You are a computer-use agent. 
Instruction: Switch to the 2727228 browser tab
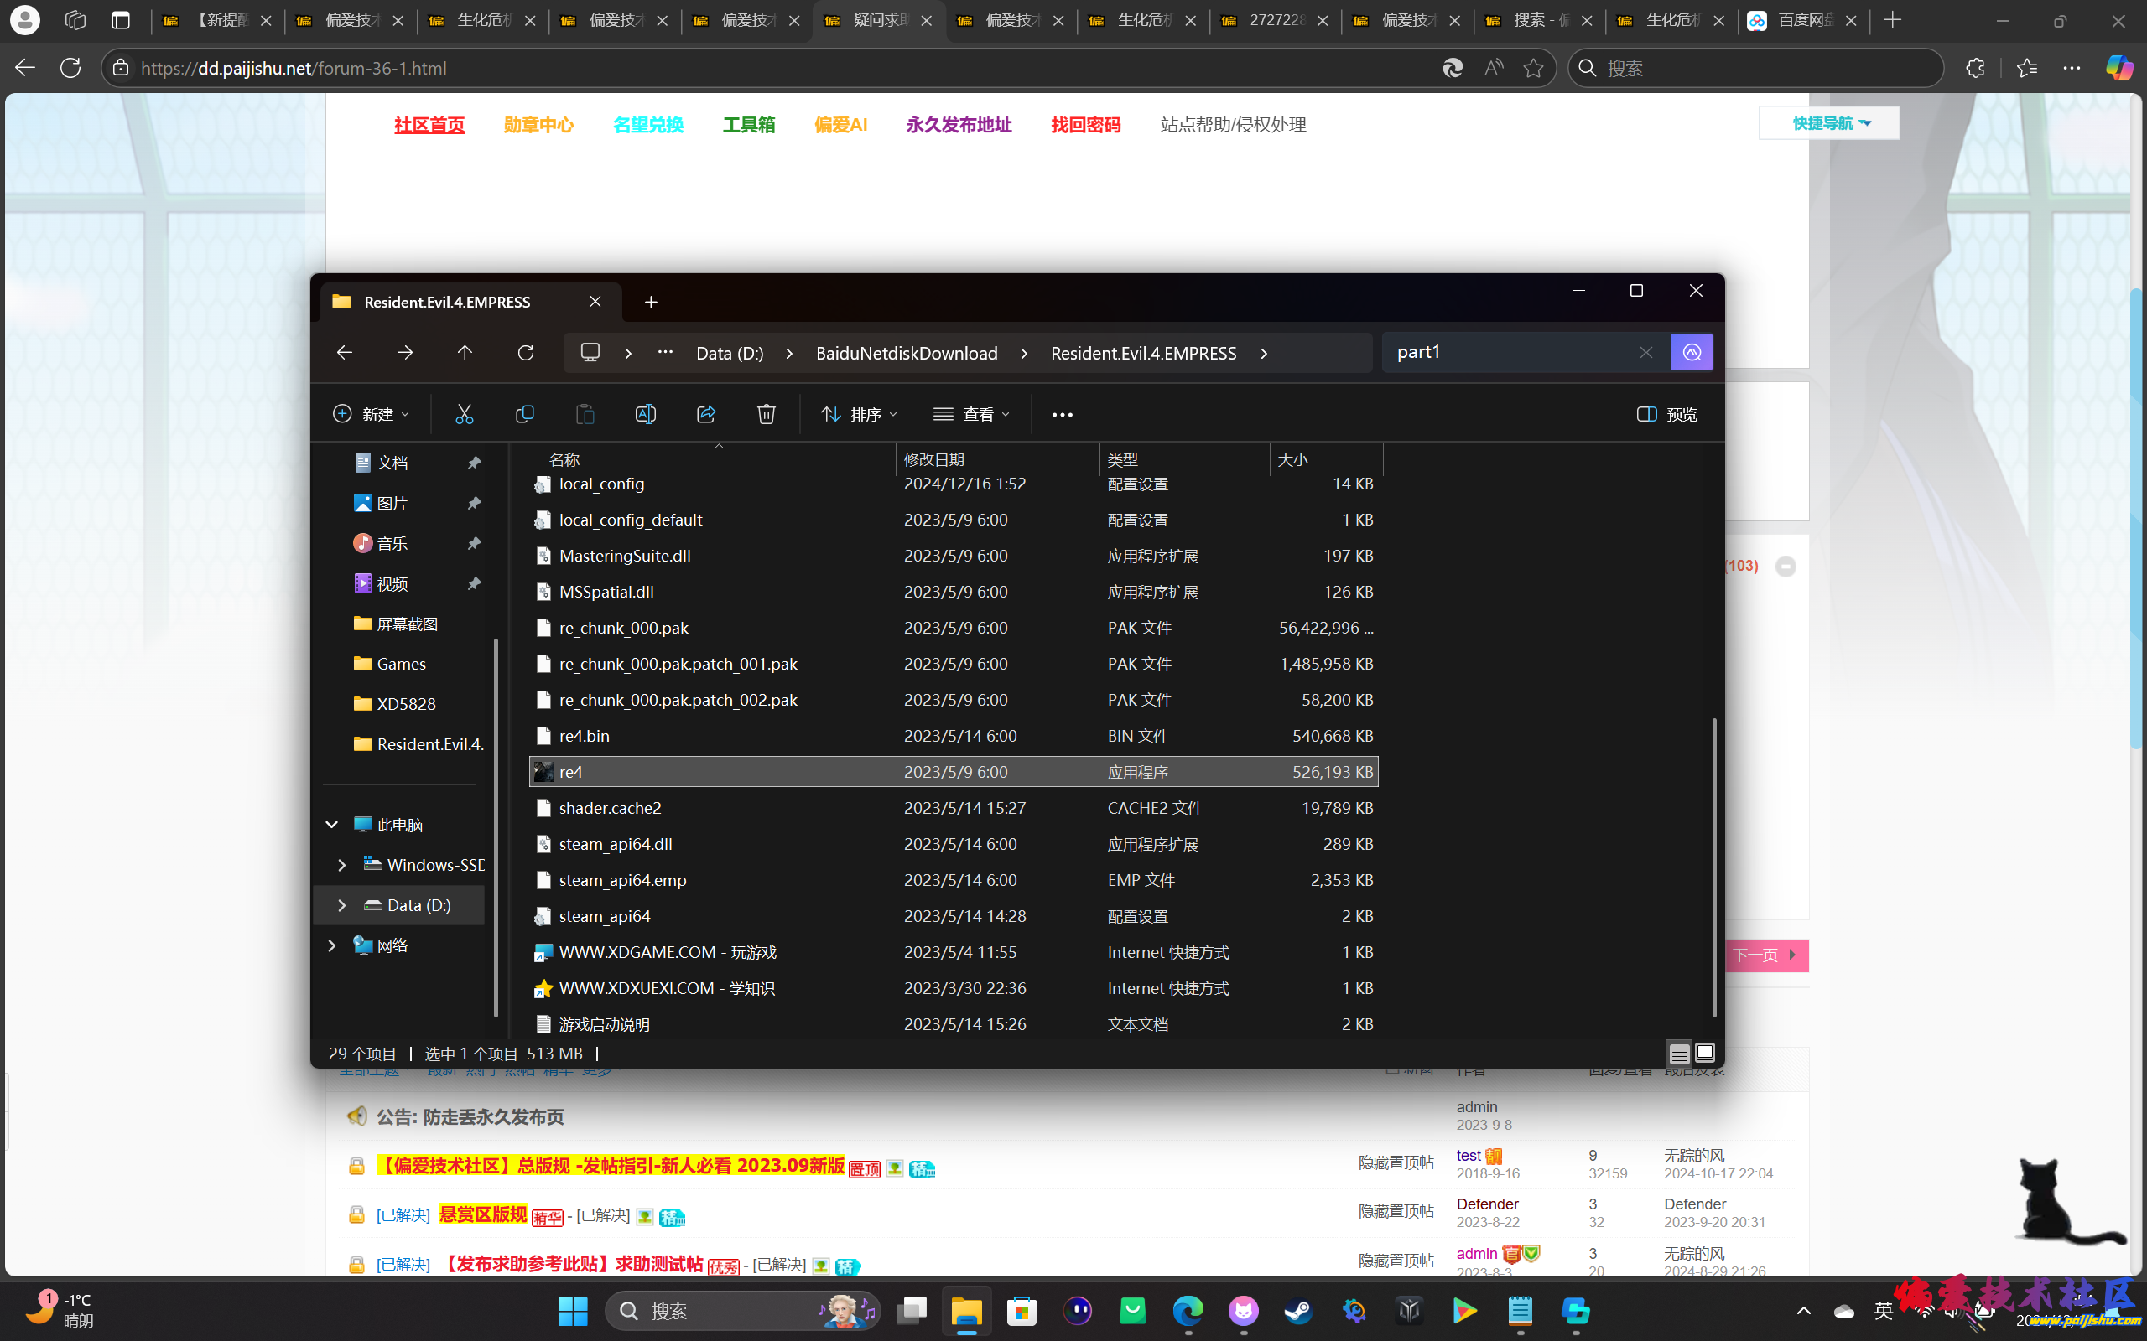tap(1275, 20)
